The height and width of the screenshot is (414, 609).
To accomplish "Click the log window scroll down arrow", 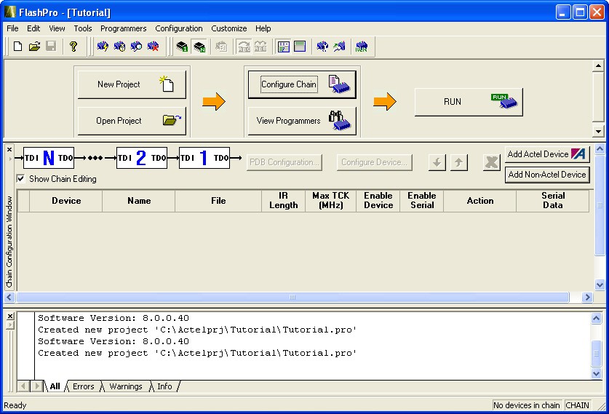I will [597, 373].
